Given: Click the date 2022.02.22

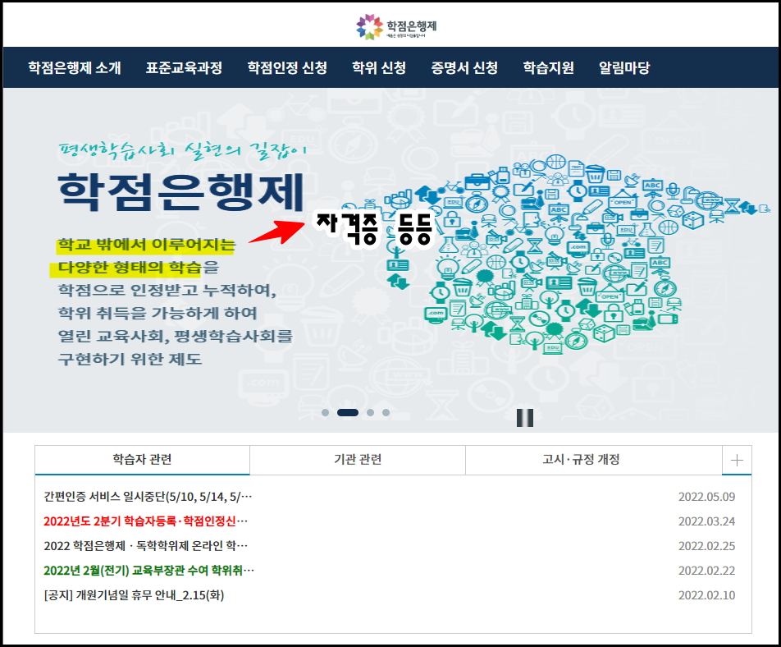Looking at the screenshot, I should pyautogui.click(x=706, y=571).
